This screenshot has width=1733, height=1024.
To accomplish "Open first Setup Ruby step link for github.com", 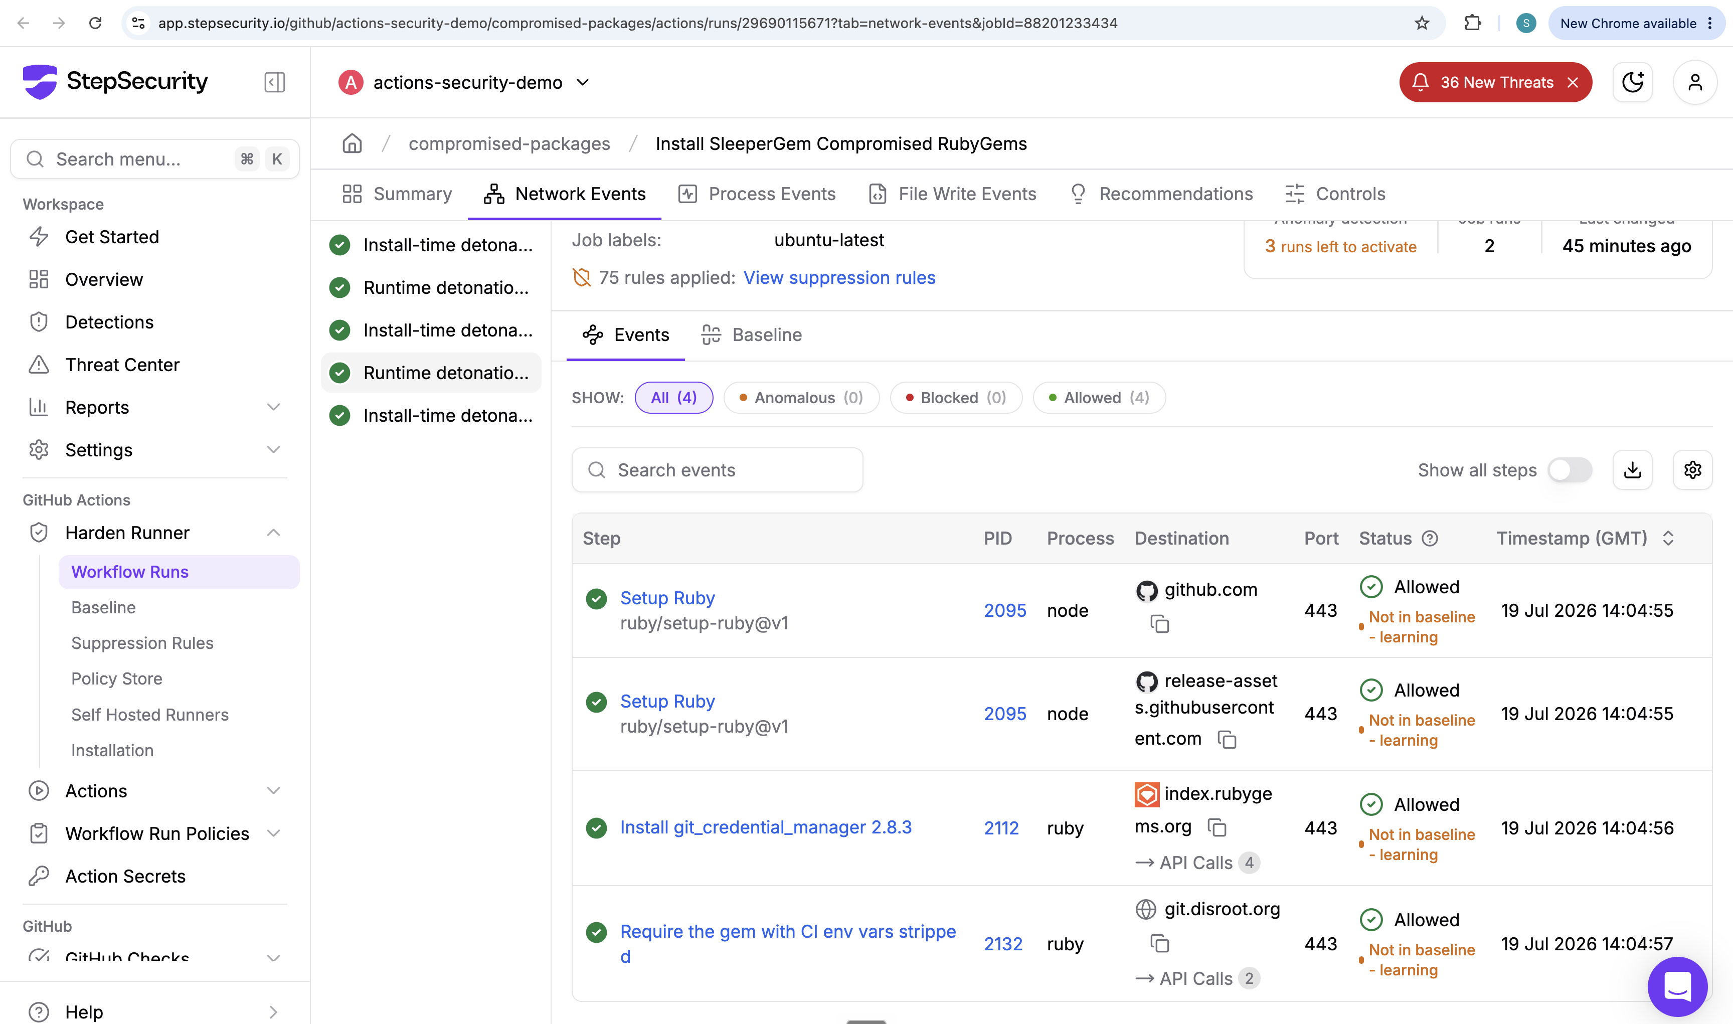I will [x=667, y=598].
